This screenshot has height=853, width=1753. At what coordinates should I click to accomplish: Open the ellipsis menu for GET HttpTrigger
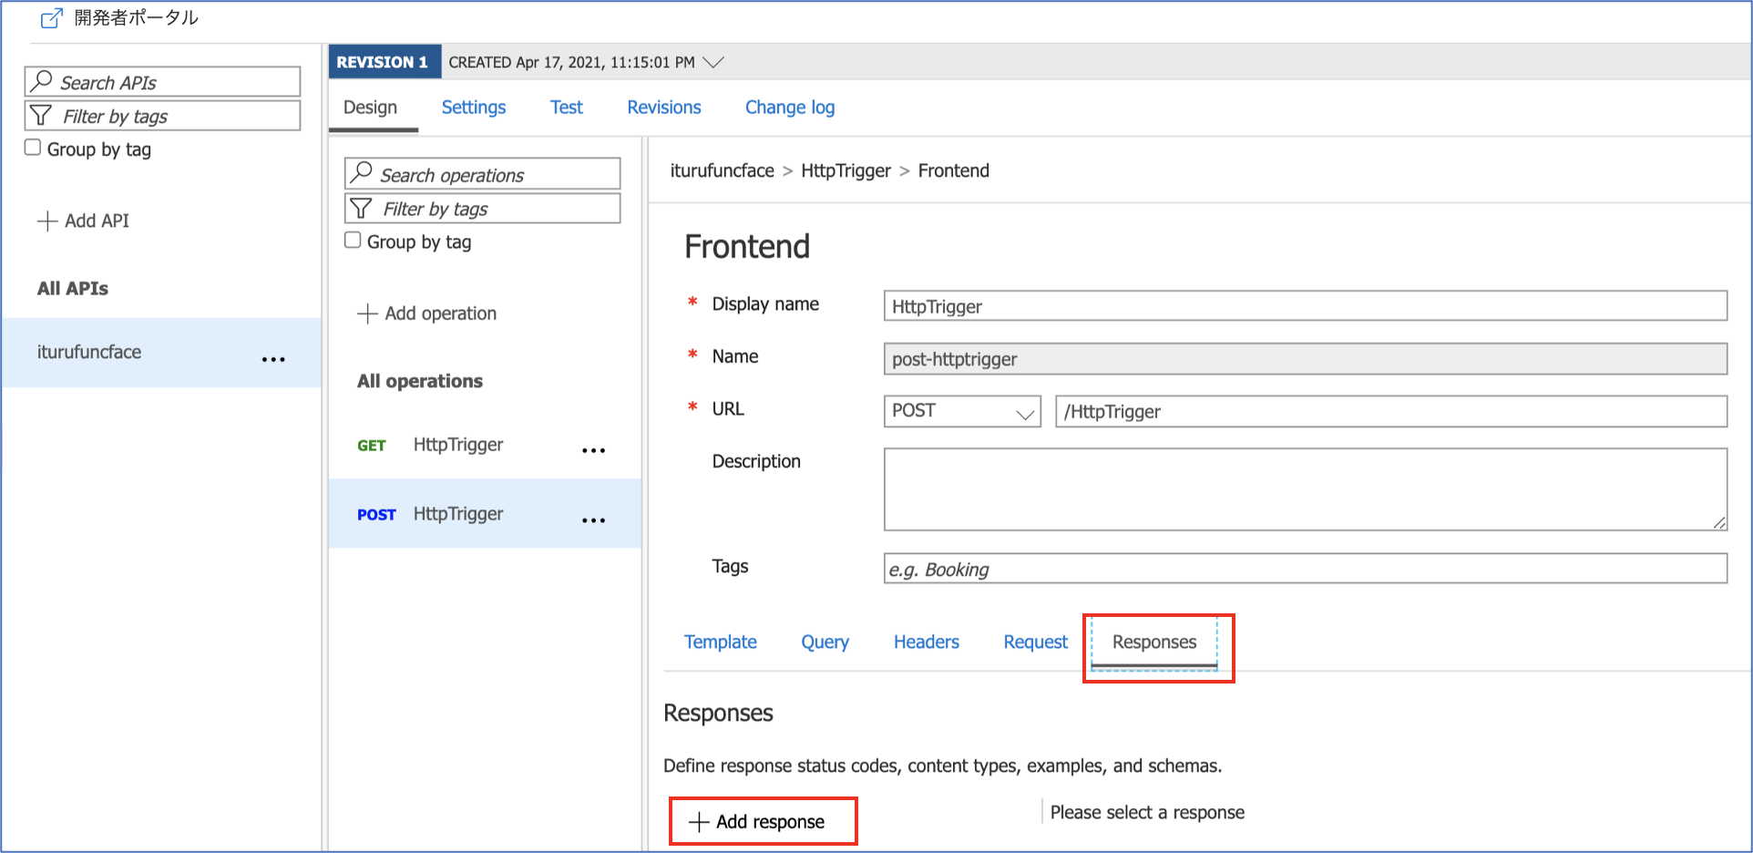(x=593, y=450)
